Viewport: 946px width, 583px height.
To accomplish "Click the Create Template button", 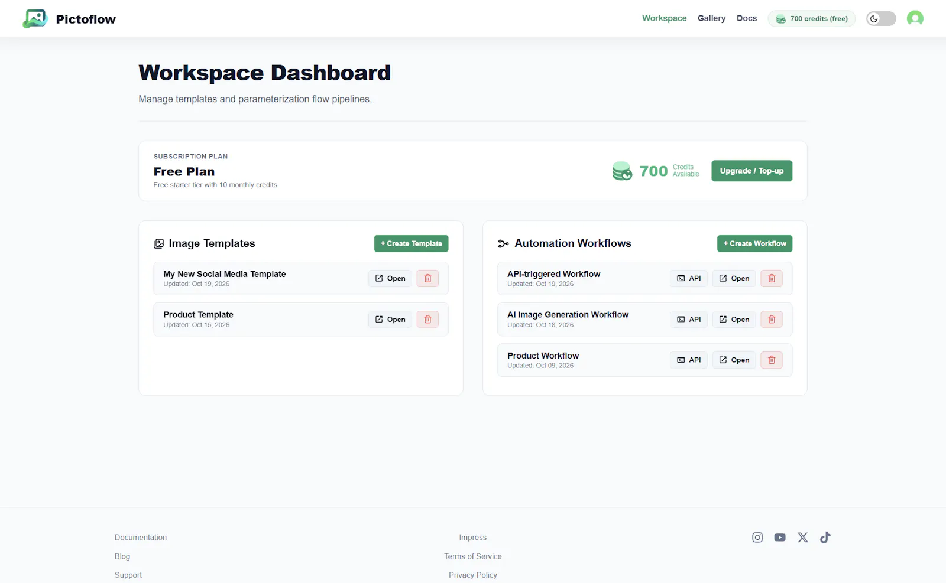I will point(411,243).
